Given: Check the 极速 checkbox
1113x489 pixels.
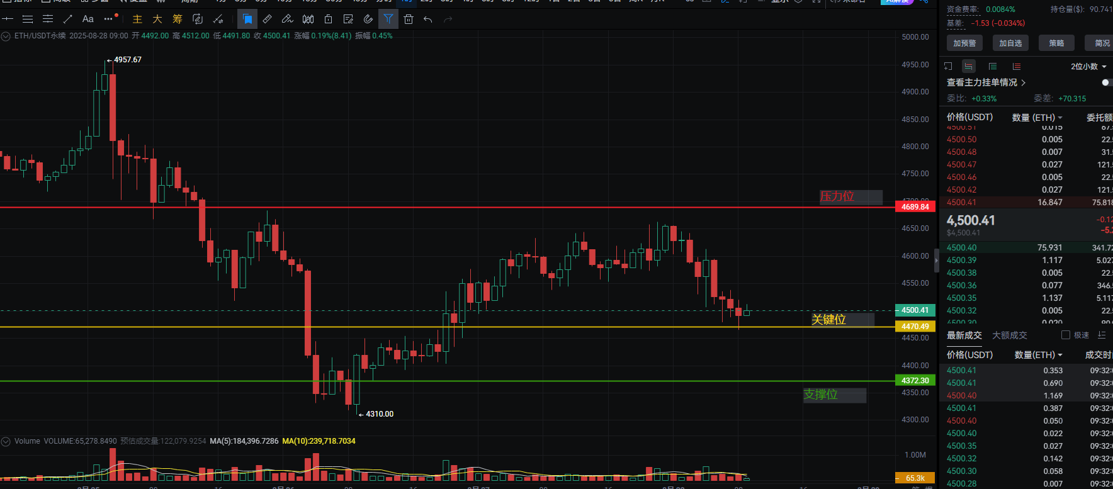Looking at the screenshot, I should [1066, 335].
